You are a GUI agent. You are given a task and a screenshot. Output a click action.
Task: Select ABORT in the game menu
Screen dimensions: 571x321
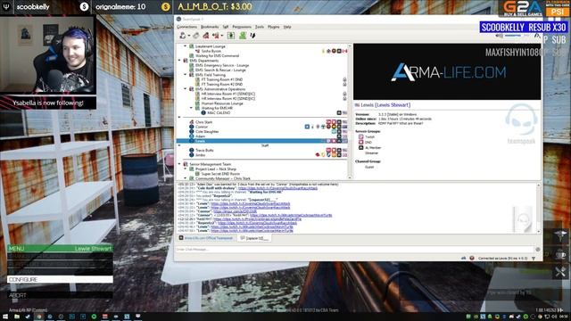(x=60, y=295)
